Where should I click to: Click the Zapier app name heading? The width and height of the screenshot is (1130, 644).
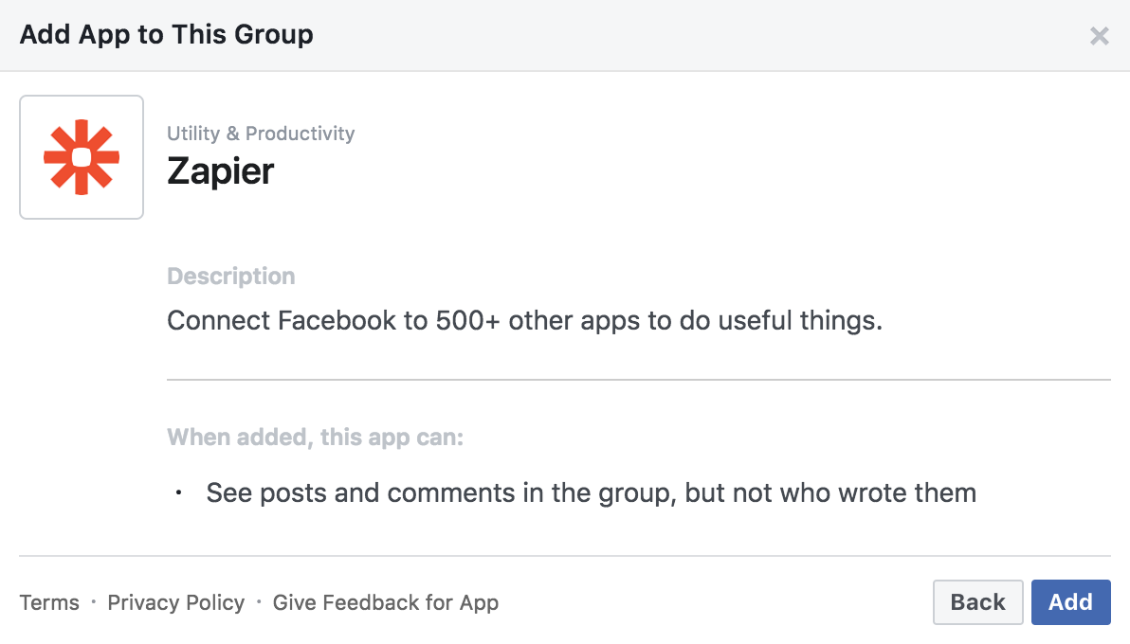(221, 171)
